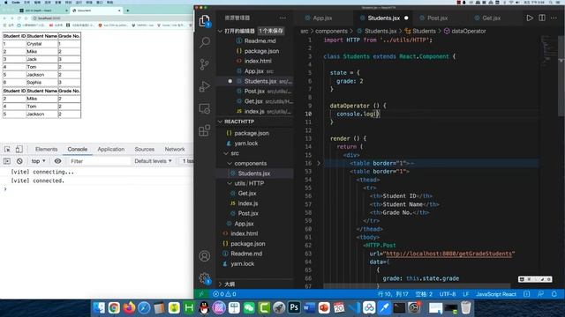565x317 pixels.
Task: Open Photoshop from the dock
Action: coord(294,307)
